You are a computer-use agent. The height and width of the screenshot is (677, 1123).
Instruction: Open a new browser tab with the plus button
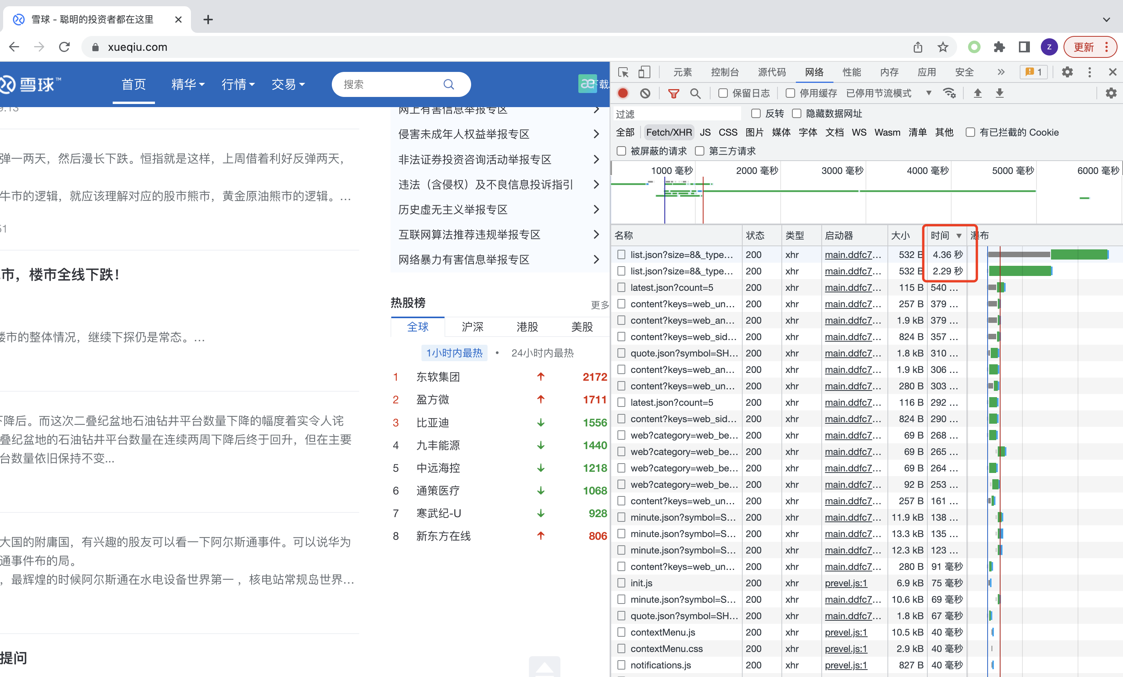point(208,20)
